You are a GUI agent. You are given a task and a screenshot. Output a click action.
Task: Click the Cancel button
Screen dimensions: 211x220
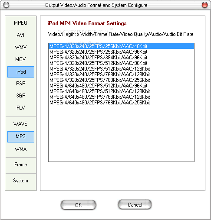135,205
